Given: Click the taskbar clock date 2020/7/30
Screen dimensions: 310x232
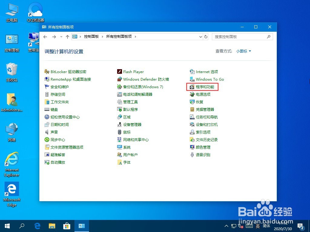Looking at the screenshot, I should coord(283,229).
